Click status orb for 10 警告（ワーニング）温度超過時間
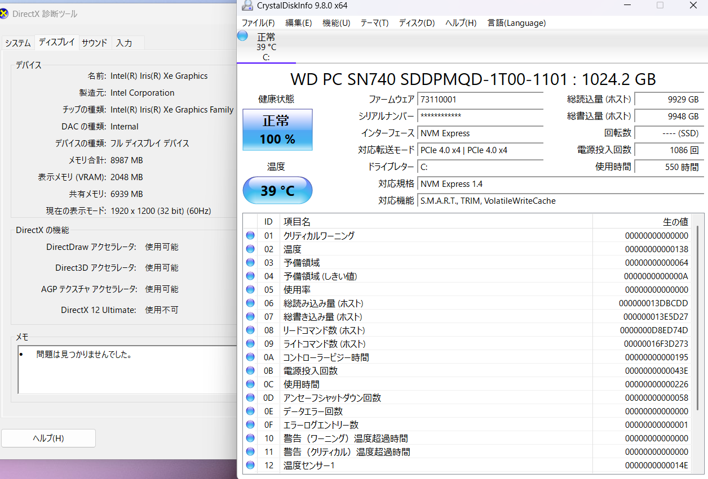 coord(250,438)
